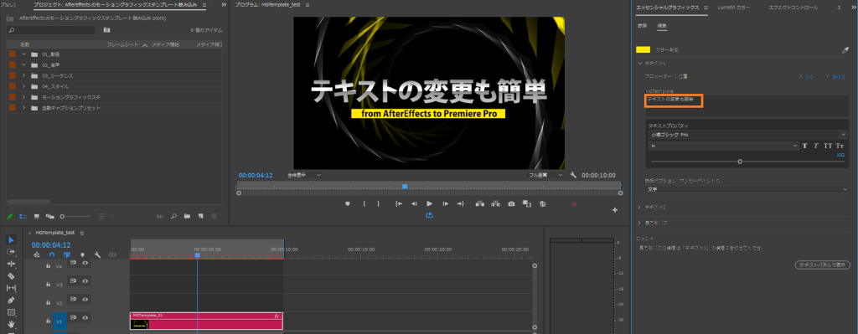This screenshot has width=858, height=334.
Task: Expand the 自動キャプションプリセット bin
Action: (x=23, y=108)
